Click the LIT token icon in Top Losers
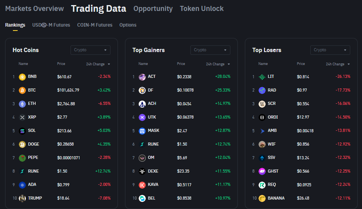 tap(262, 77)
